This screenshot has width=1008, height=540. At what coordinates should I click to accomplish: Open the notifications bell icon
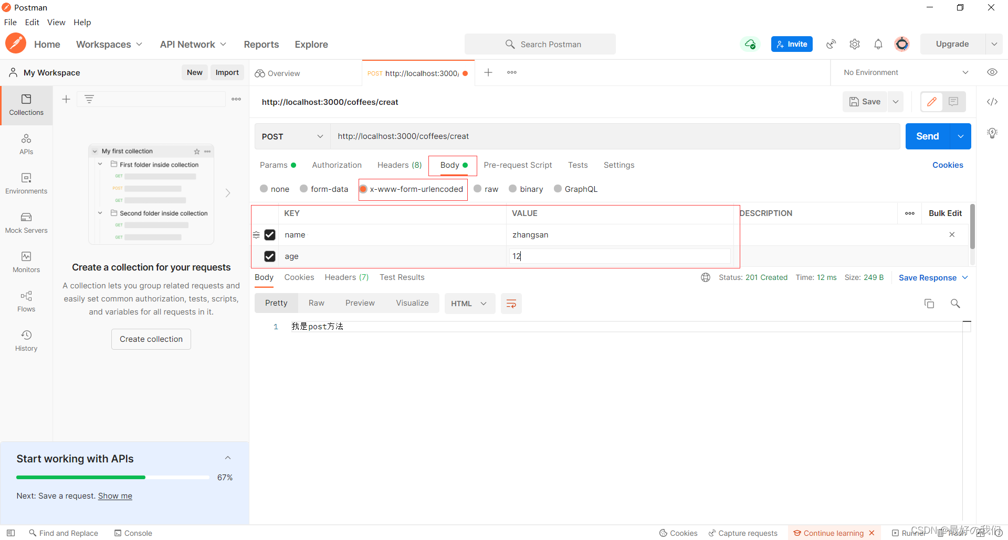[x=878, y=44]
